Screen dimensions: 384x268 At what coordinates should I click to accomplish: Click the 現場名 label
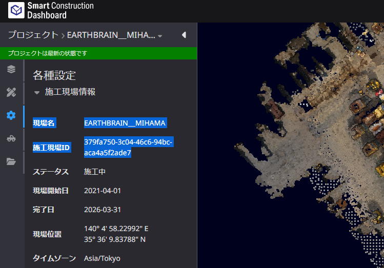(x=44, y=123)
